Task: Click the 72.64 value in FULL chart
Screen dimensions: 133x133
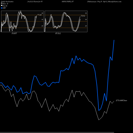Action: [x=83, y=16]
